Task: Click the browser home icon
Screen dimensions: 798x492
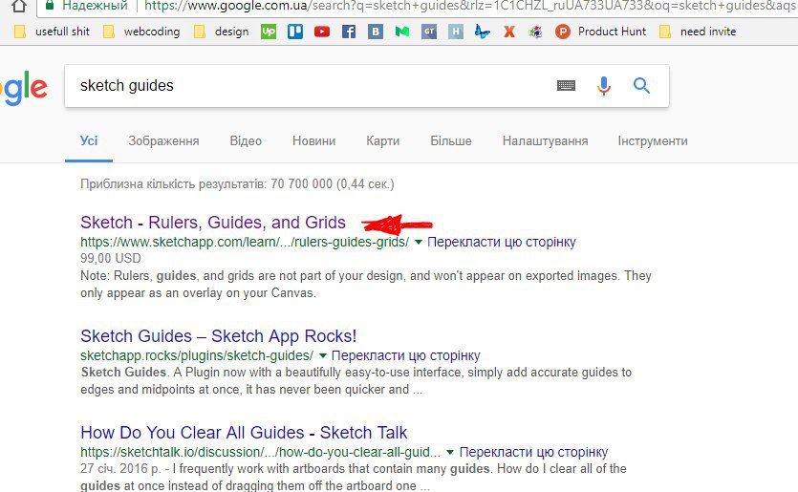Action: [x=19, y=6]
